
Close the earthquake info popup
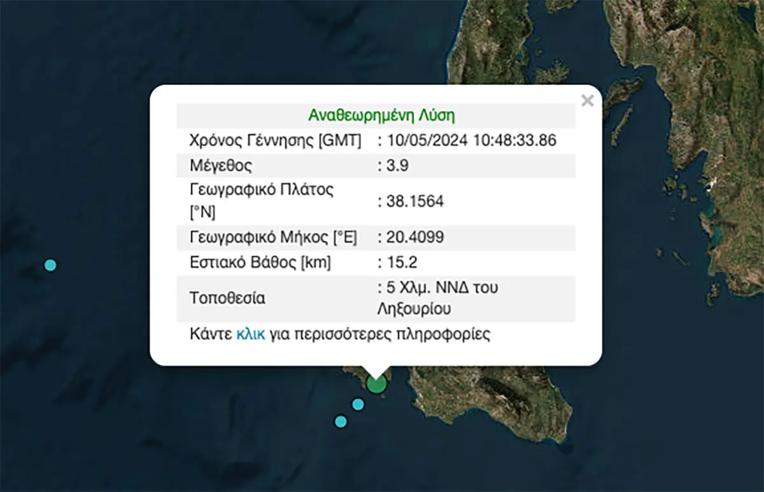click(x=587, y=101)
